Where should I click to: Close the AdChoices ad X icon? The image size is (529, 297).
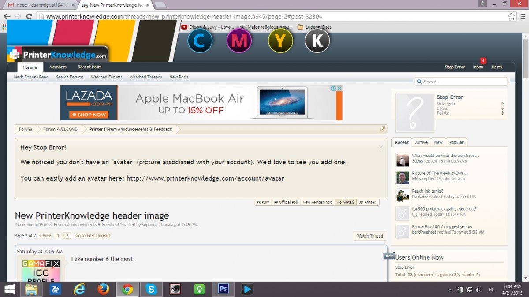(339, 89)
